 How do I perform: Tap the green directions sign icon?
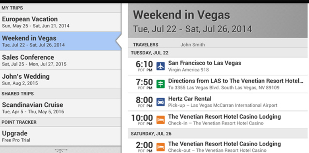(x=160, y=84)
